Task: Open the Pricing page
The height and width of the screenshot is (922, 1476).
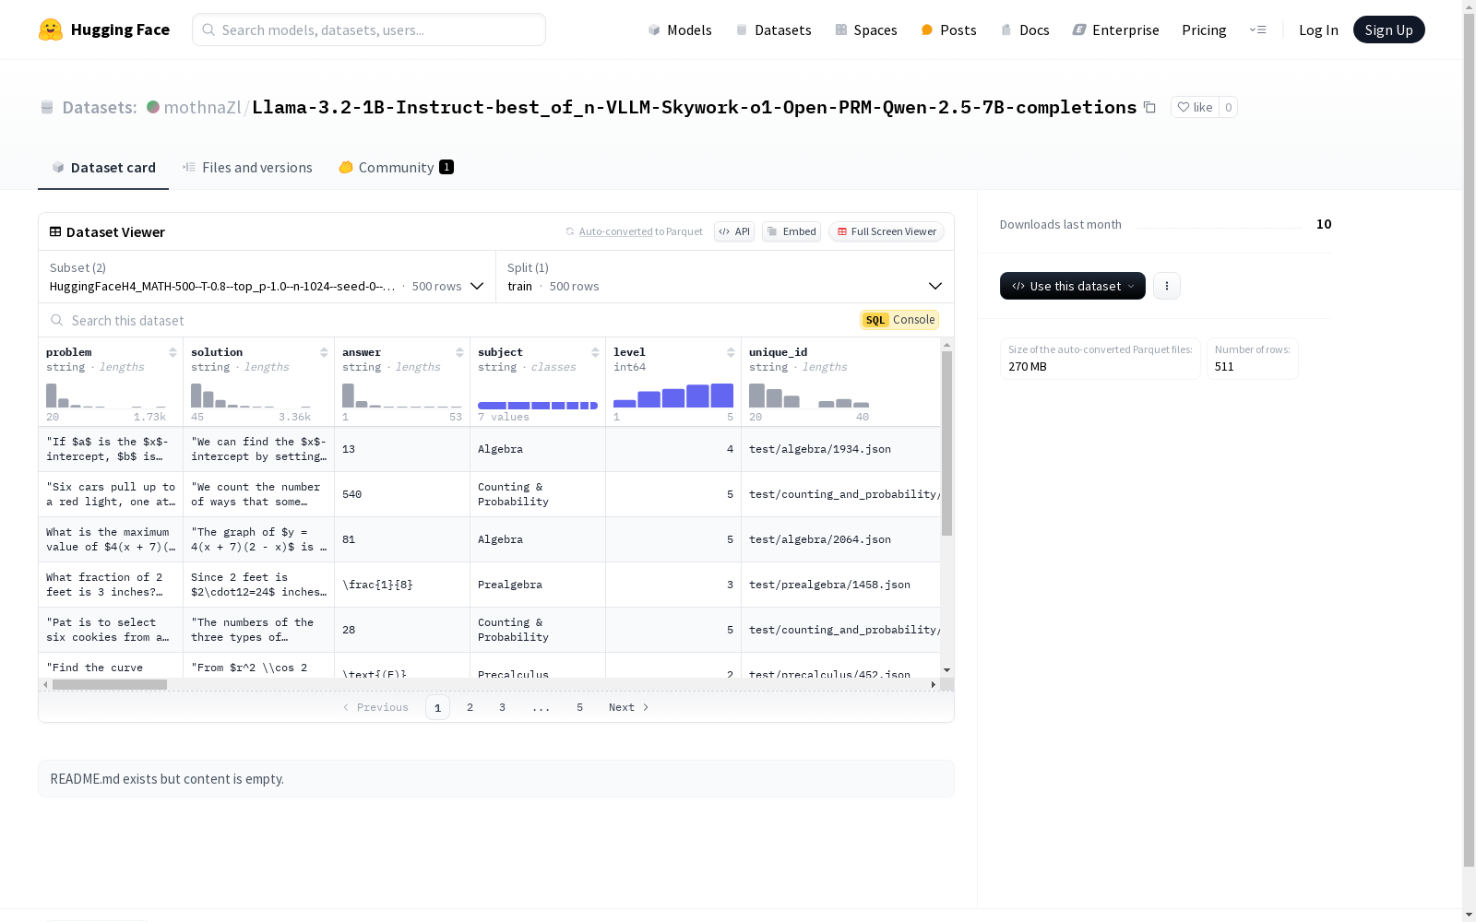Action: (x=1204, y=30)
